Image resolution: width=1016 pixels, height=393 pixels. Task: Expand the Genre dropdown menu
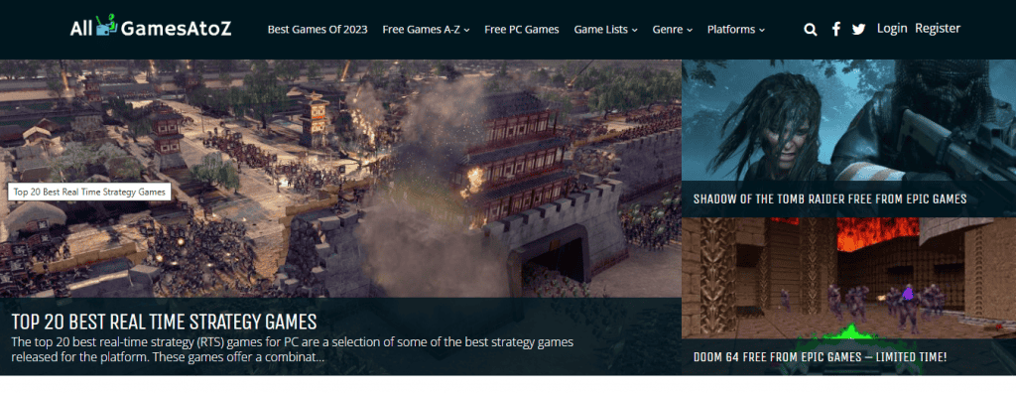(673, 29)
